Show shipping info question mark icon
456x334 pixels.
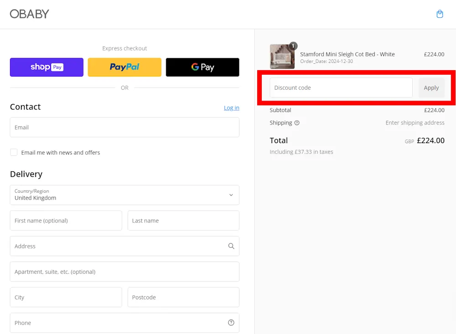click(x=297, y=123)
